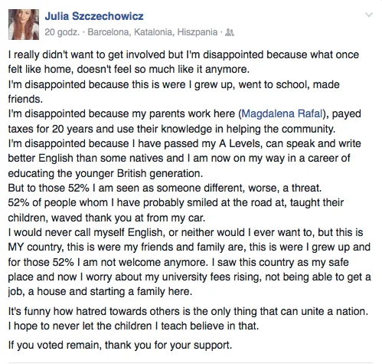This screenshot has height=364, width=382.
Task: Click the line 'I would never call myself English'
Action: click(x=185, y=233)
